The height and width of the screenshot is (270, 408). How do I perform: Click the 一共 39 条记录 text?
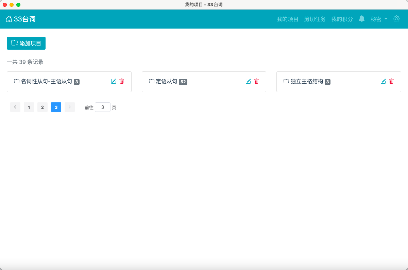click(25, 62)
